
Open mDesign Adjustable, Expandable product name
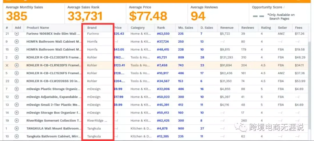pos(54,97)
